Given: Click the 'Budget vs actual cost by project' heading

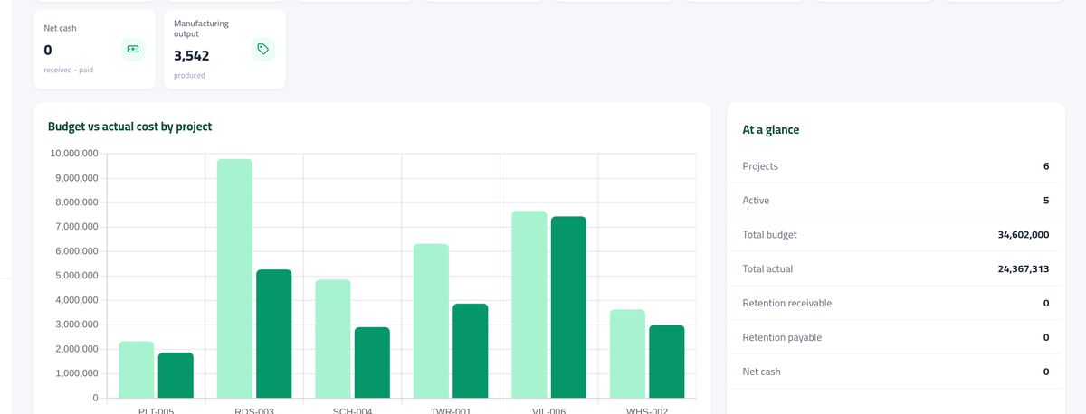Looking at the screenshot, I should [x=129, y=127].
